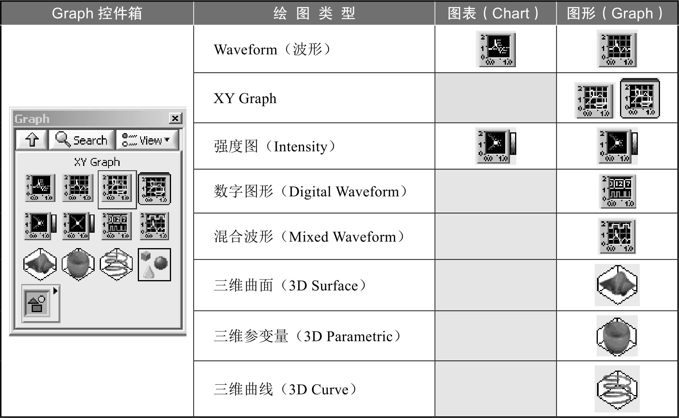
Task: Click the Graph palette title bar
Action: (98, 118)
